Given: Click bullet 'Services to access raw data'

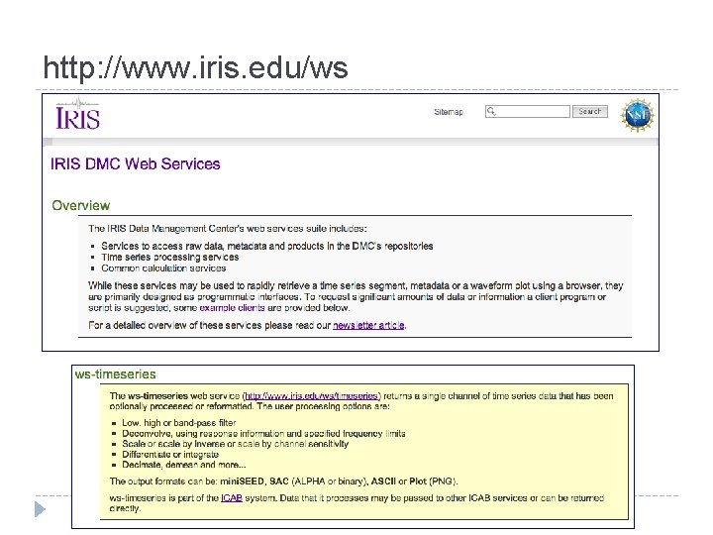Looking at the screenshot, I should coord(267,246).
